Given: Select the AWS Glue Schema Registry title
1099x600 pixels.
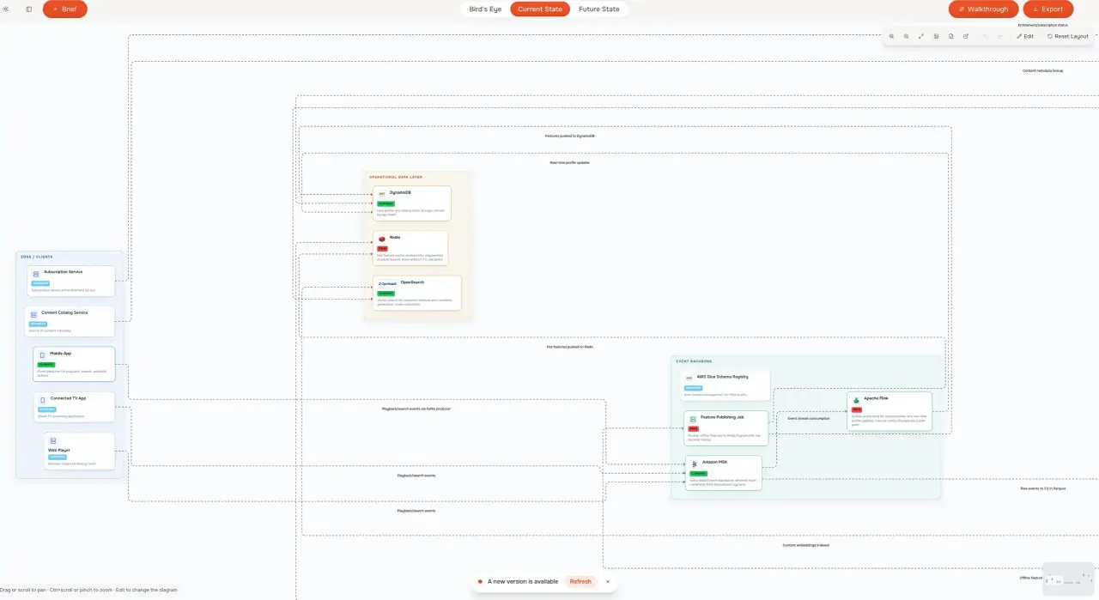Looking at the screenshot, I should (722, 376).
